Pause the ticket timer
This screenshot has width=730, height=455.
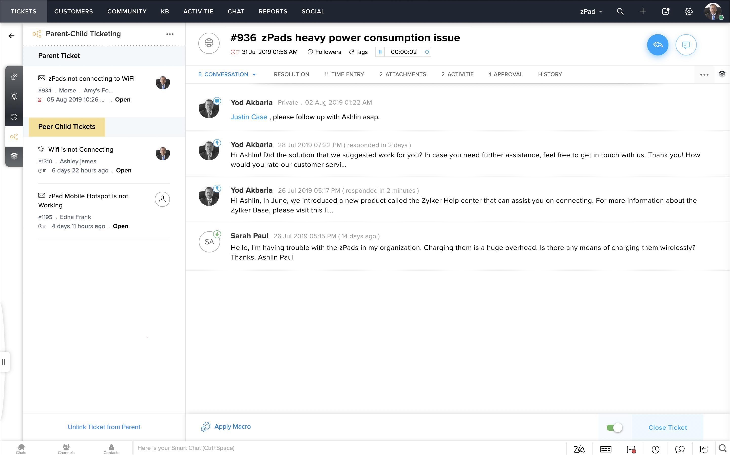[380, 52]
